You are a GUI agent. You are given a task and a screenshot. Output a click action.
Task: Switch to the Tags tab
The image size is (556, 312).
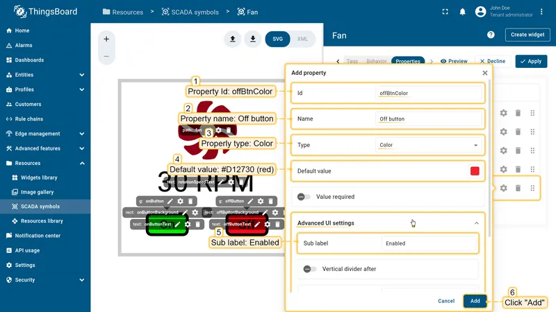[352, 61]
